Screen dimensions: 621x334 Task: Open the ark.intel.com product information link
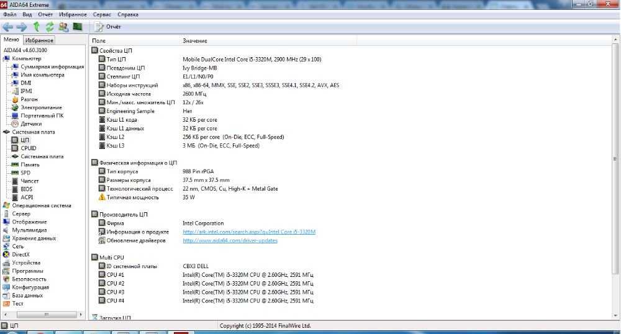point(249,232)
